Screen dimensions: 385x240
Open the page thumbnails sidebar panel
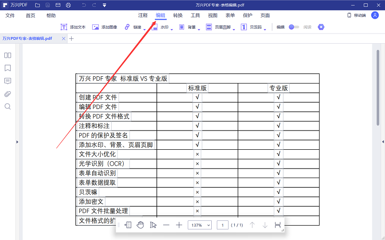(8, 55)
